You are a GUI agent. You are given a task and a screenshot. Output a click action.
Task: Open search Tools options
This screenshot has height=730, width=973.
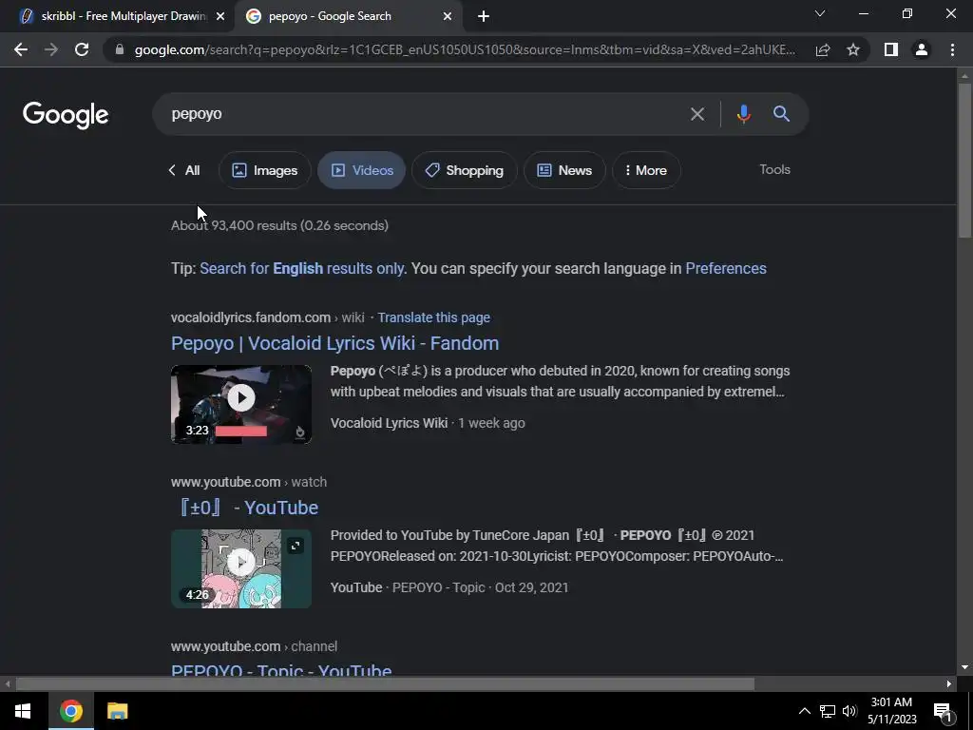[775, 169]
